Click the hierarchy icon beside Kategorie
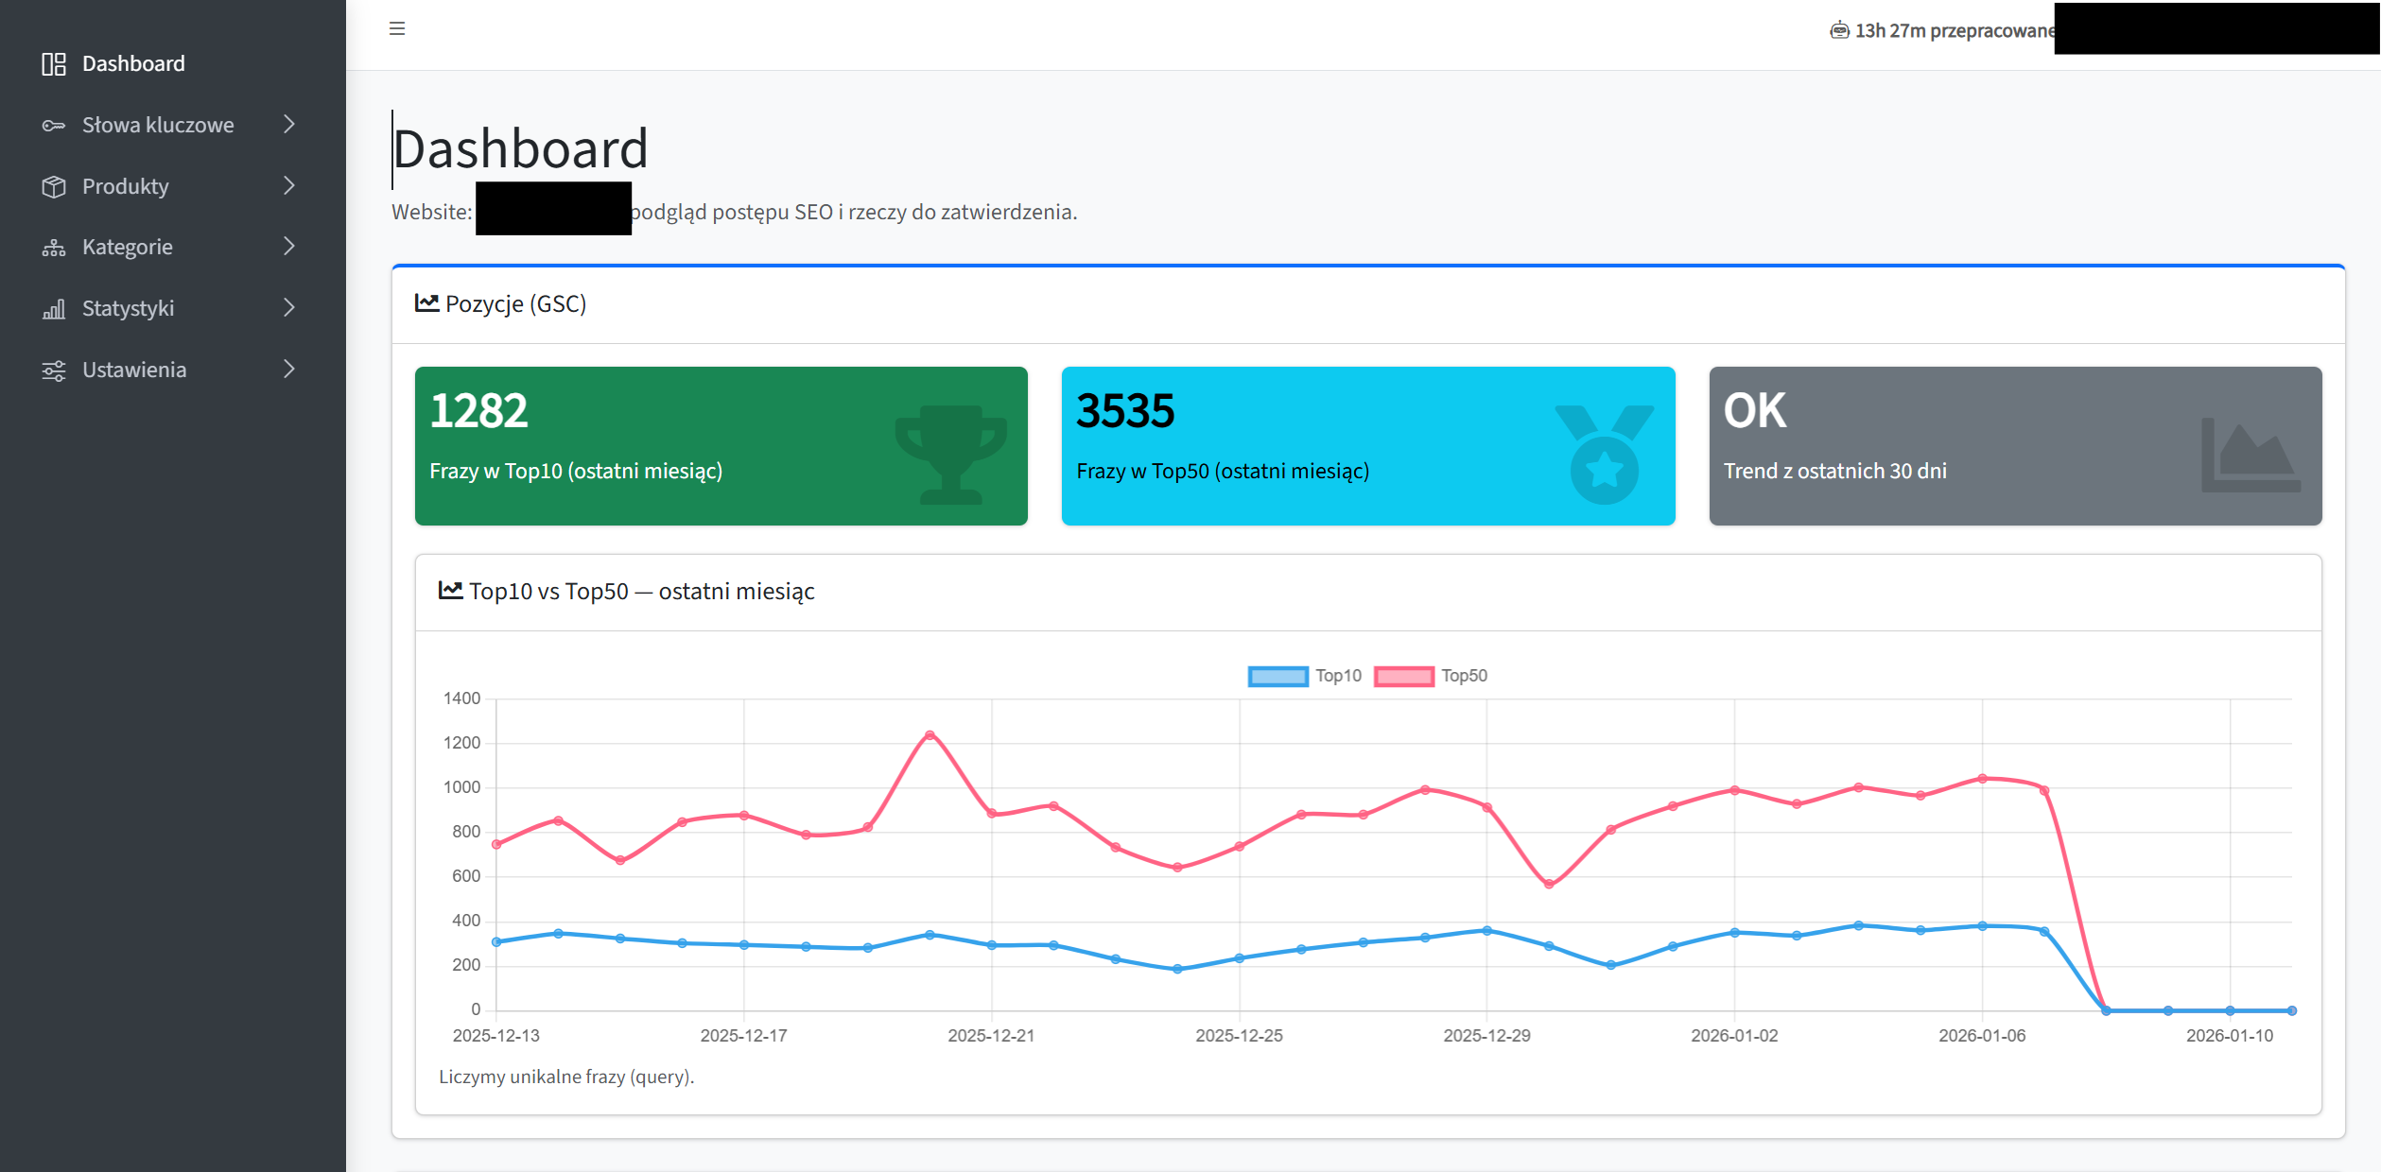The height and width of the screenshot is (1172, 2381). (54, 248)
